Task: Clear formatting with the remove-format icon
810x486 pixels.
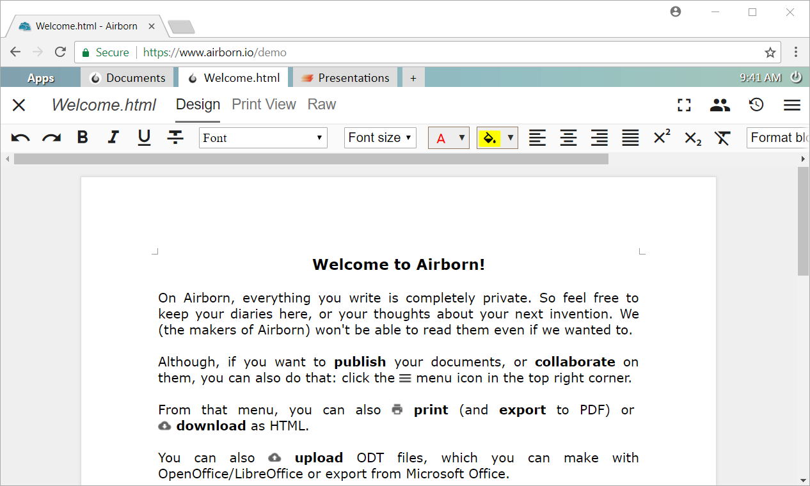Action: coord(722,137)
